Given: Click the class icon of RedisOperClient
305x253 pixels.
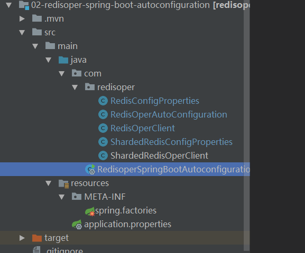Looking at the screenshot, I should tap(103, 128).
